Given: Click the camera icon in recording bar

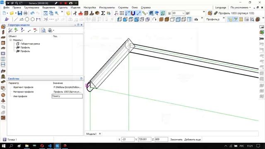Looking at the screenshot, I should [71, 3].
